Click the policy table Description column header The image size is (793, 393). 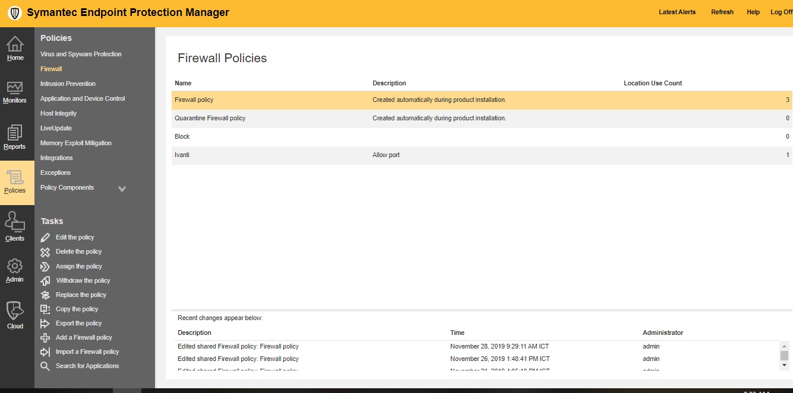[x=389, y=83]
